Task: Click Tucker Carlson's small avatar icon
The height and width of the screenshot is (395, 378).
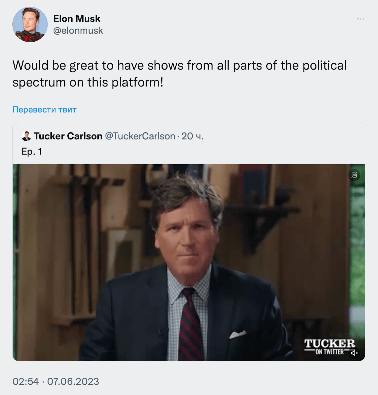Action: click(26, 136)
